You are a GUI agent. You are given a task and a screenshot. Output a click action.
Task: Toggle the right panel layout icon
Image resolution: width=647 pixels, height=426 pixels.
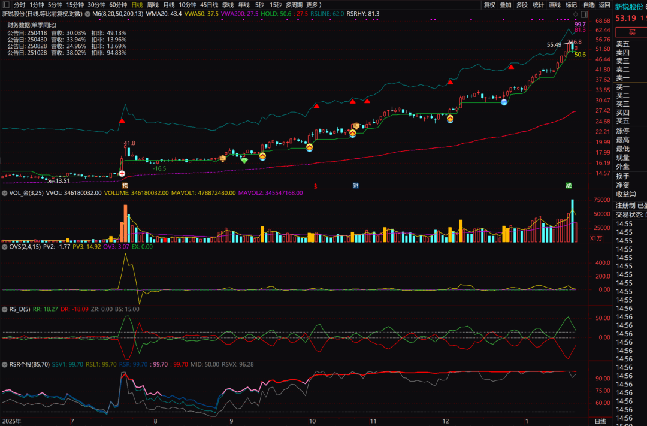[x=584, y=14]
